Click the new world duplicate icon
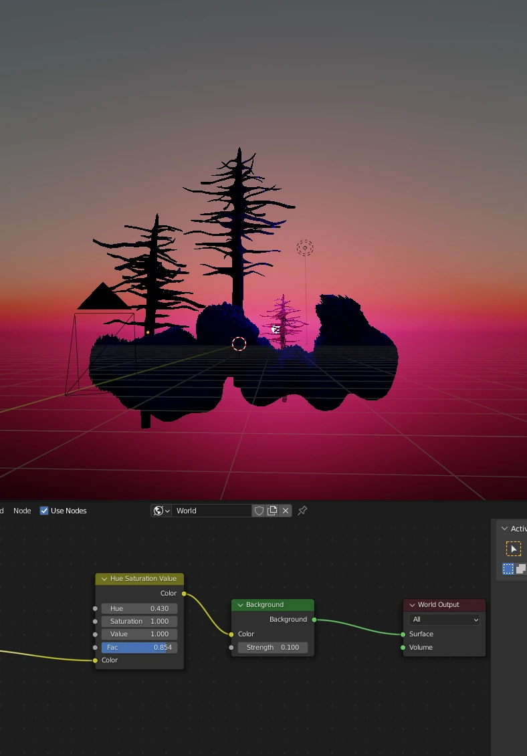Image resolution: width=527 pixels, height=756 pixels. pyautogui.click(x=272, y=511)
